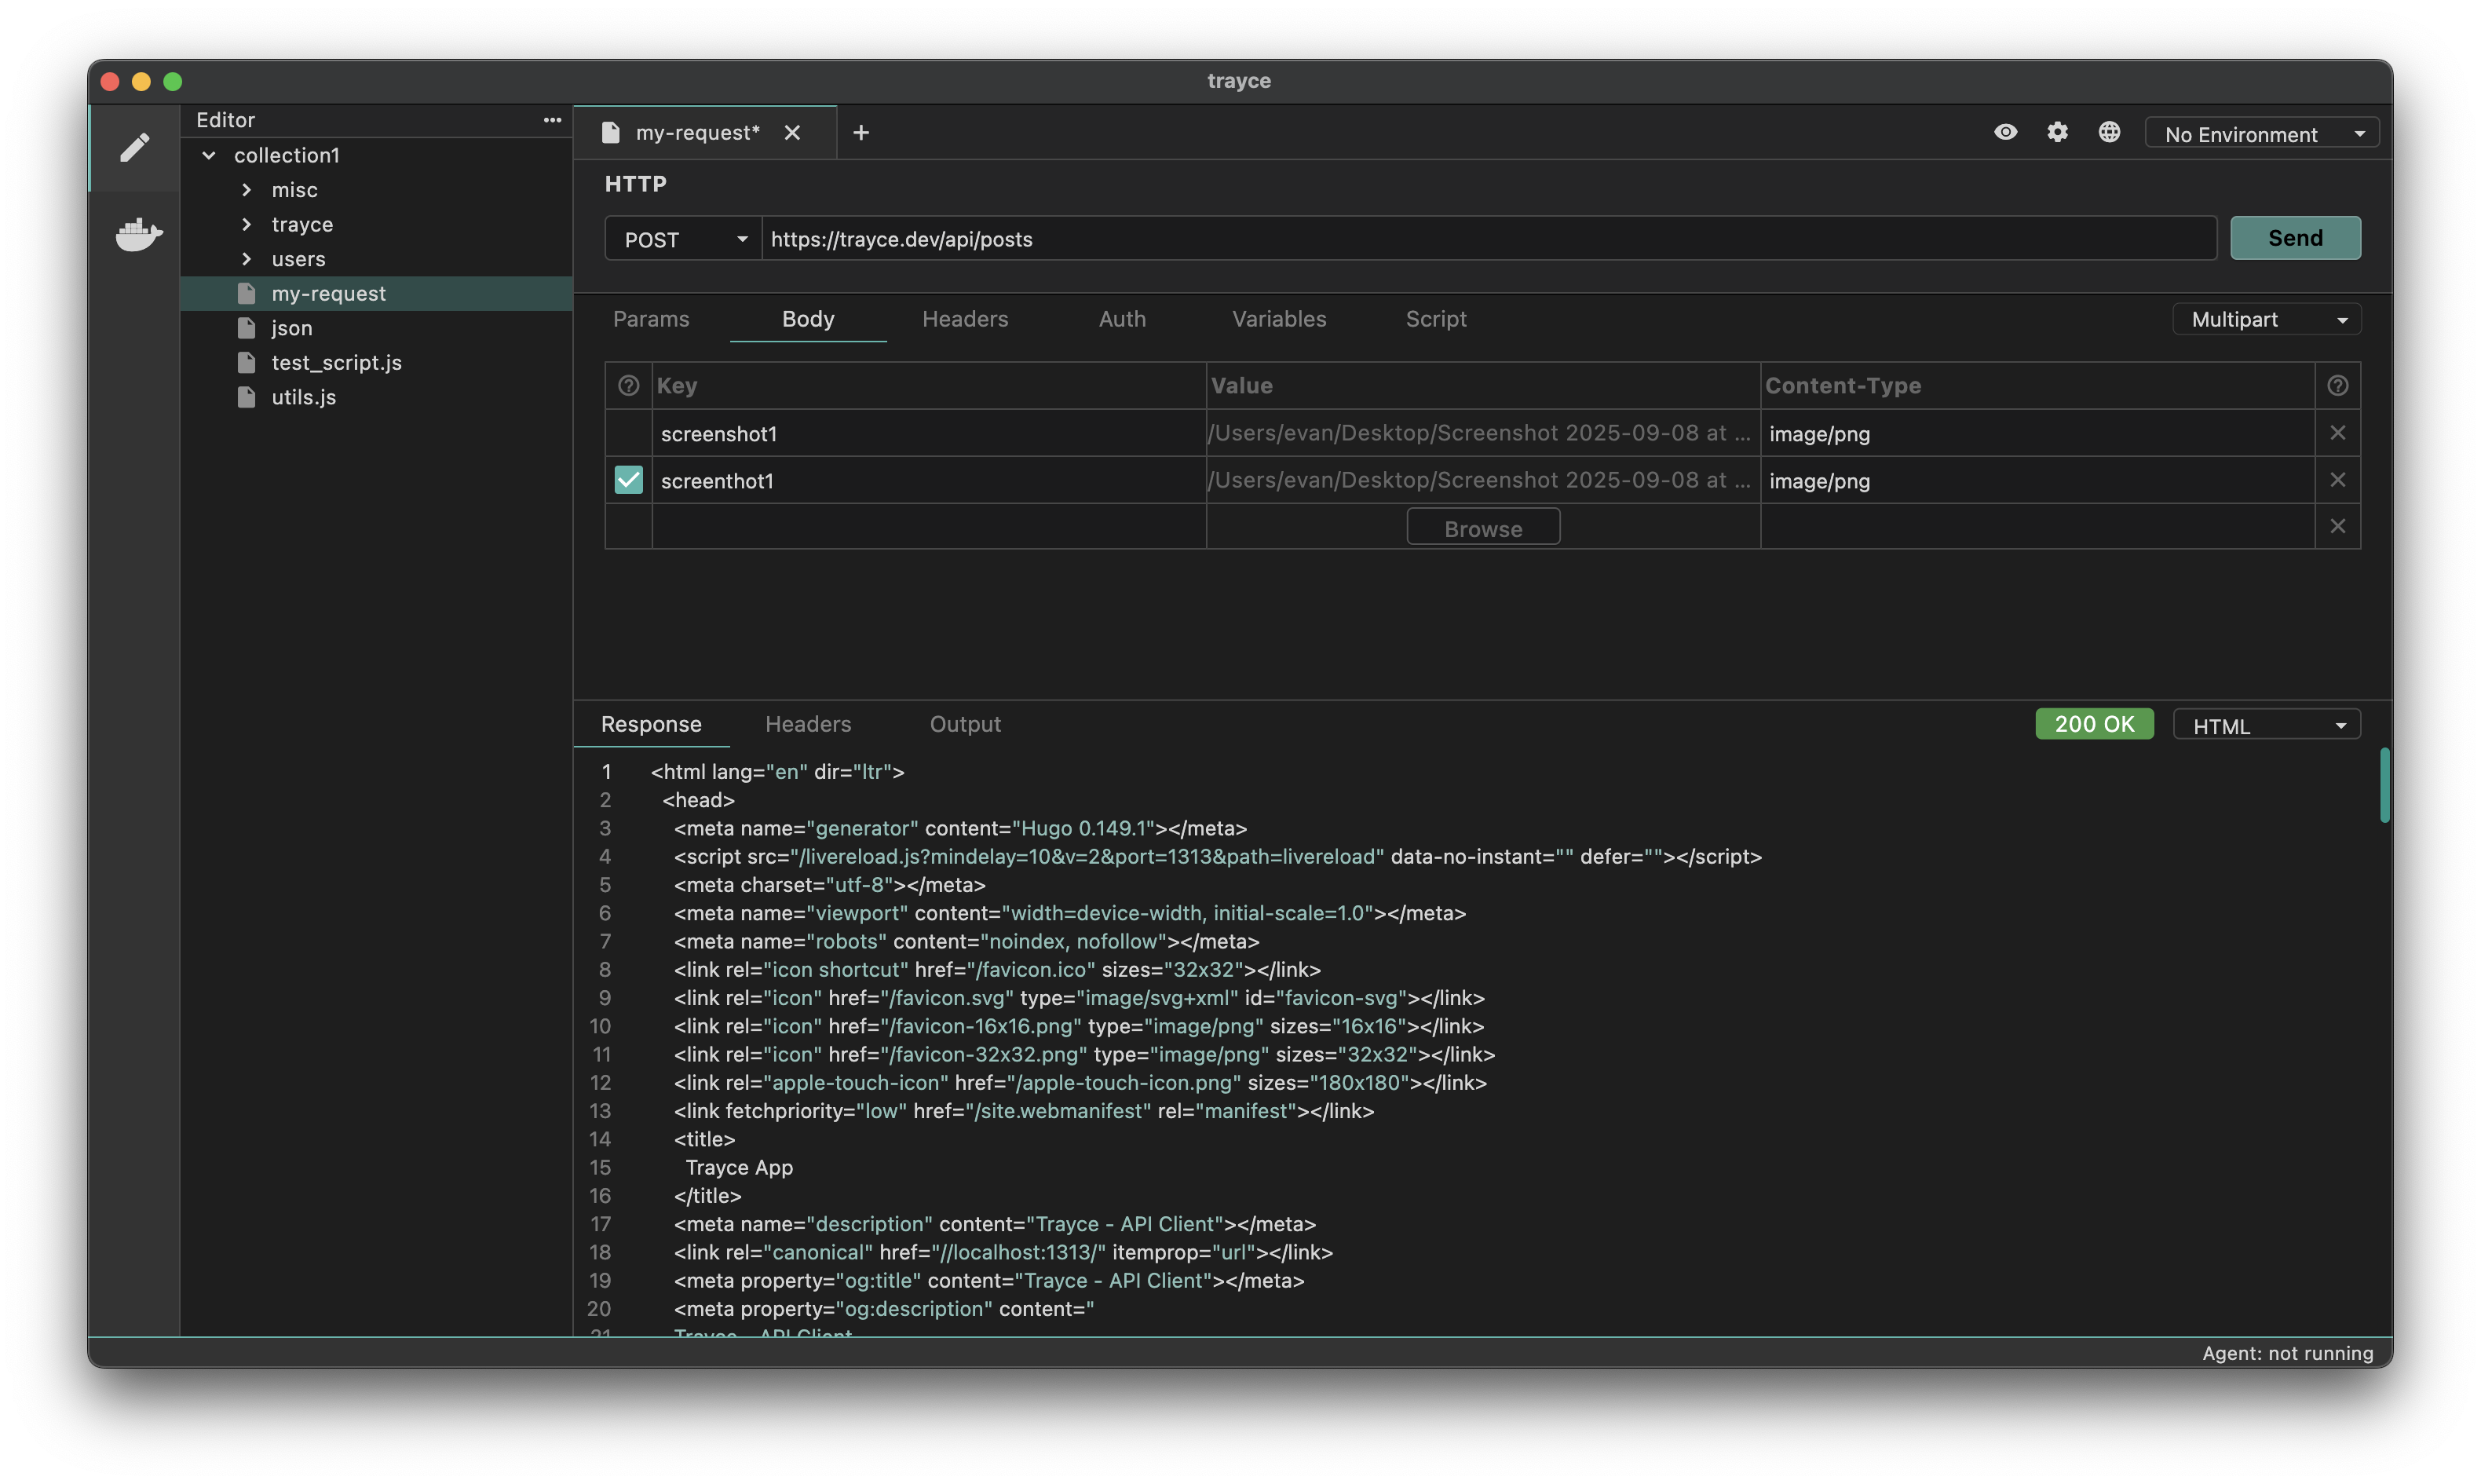Close the my-request tab

[x=791, y=133]
